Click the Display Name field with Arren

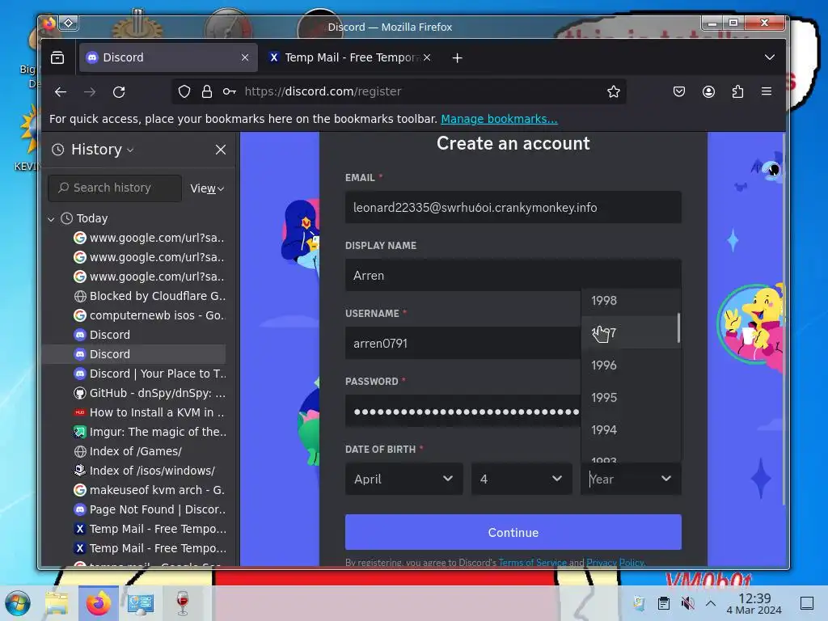click(x=513, y=276)
